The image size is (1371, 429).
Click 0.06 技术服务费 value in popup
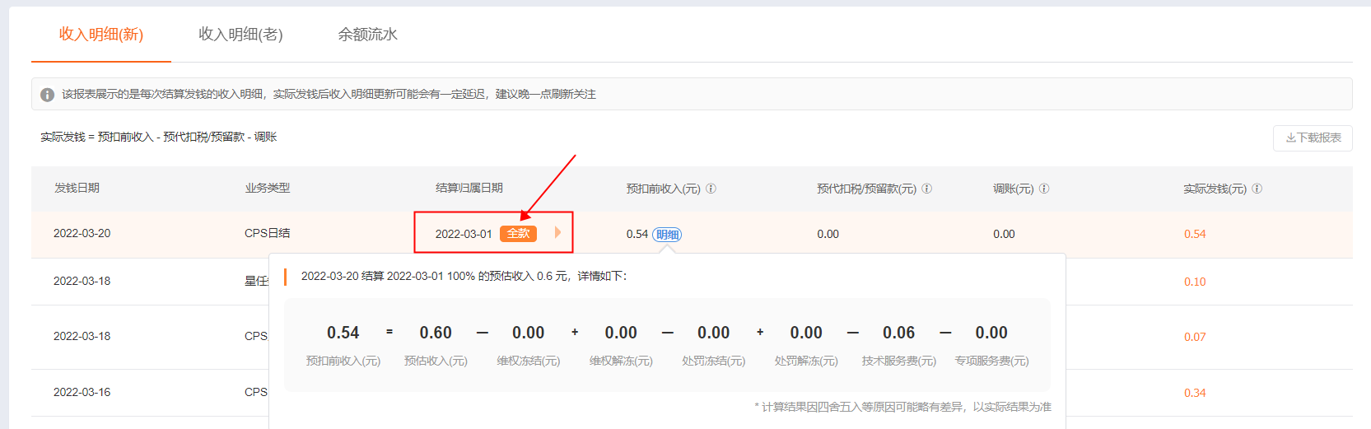[899, 333]
